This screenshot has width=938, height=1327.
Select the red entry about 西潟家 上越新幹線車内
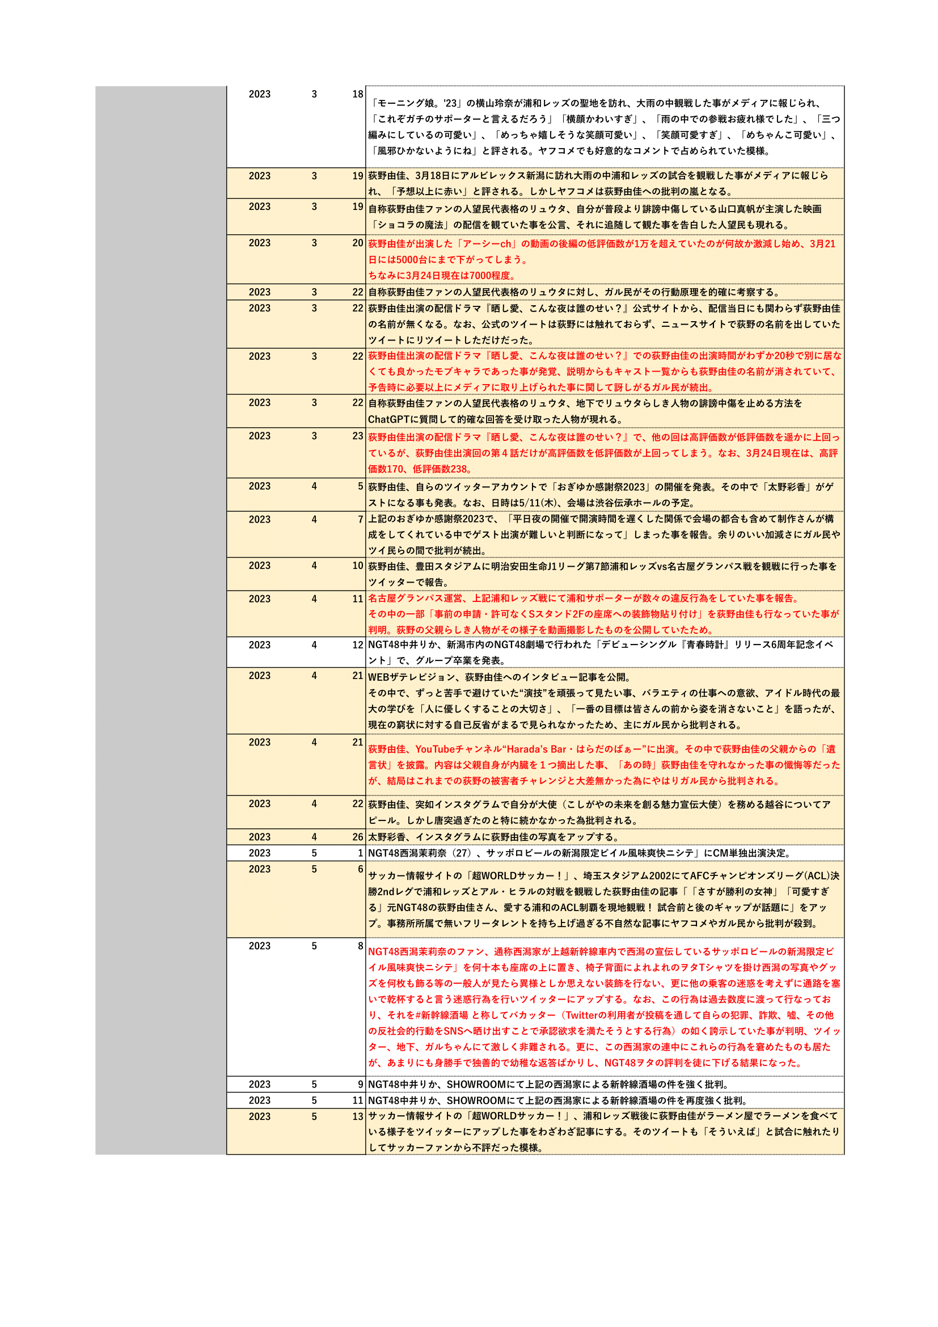(605, 1008)
